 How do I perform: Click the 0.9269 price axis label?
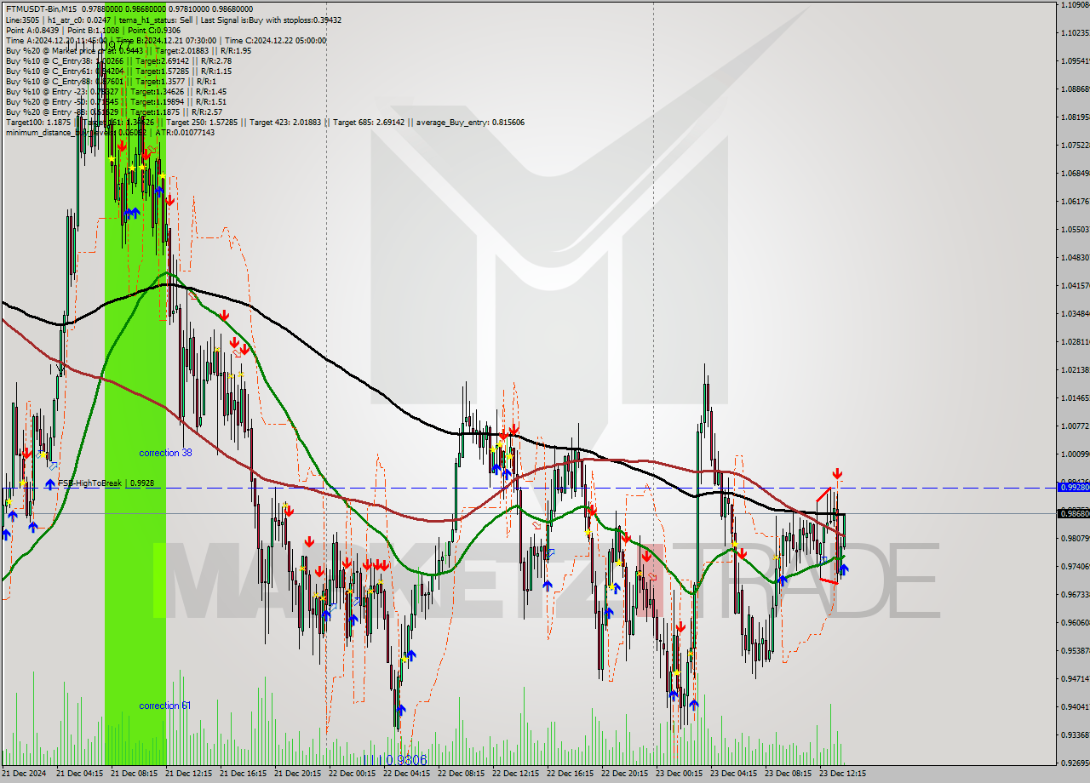(1076, 763)
